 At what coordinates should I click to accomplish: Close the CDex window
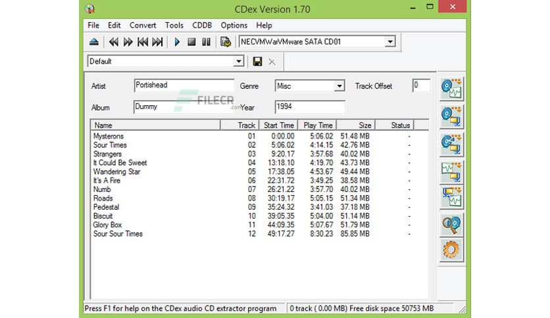[x=453, y=7]
